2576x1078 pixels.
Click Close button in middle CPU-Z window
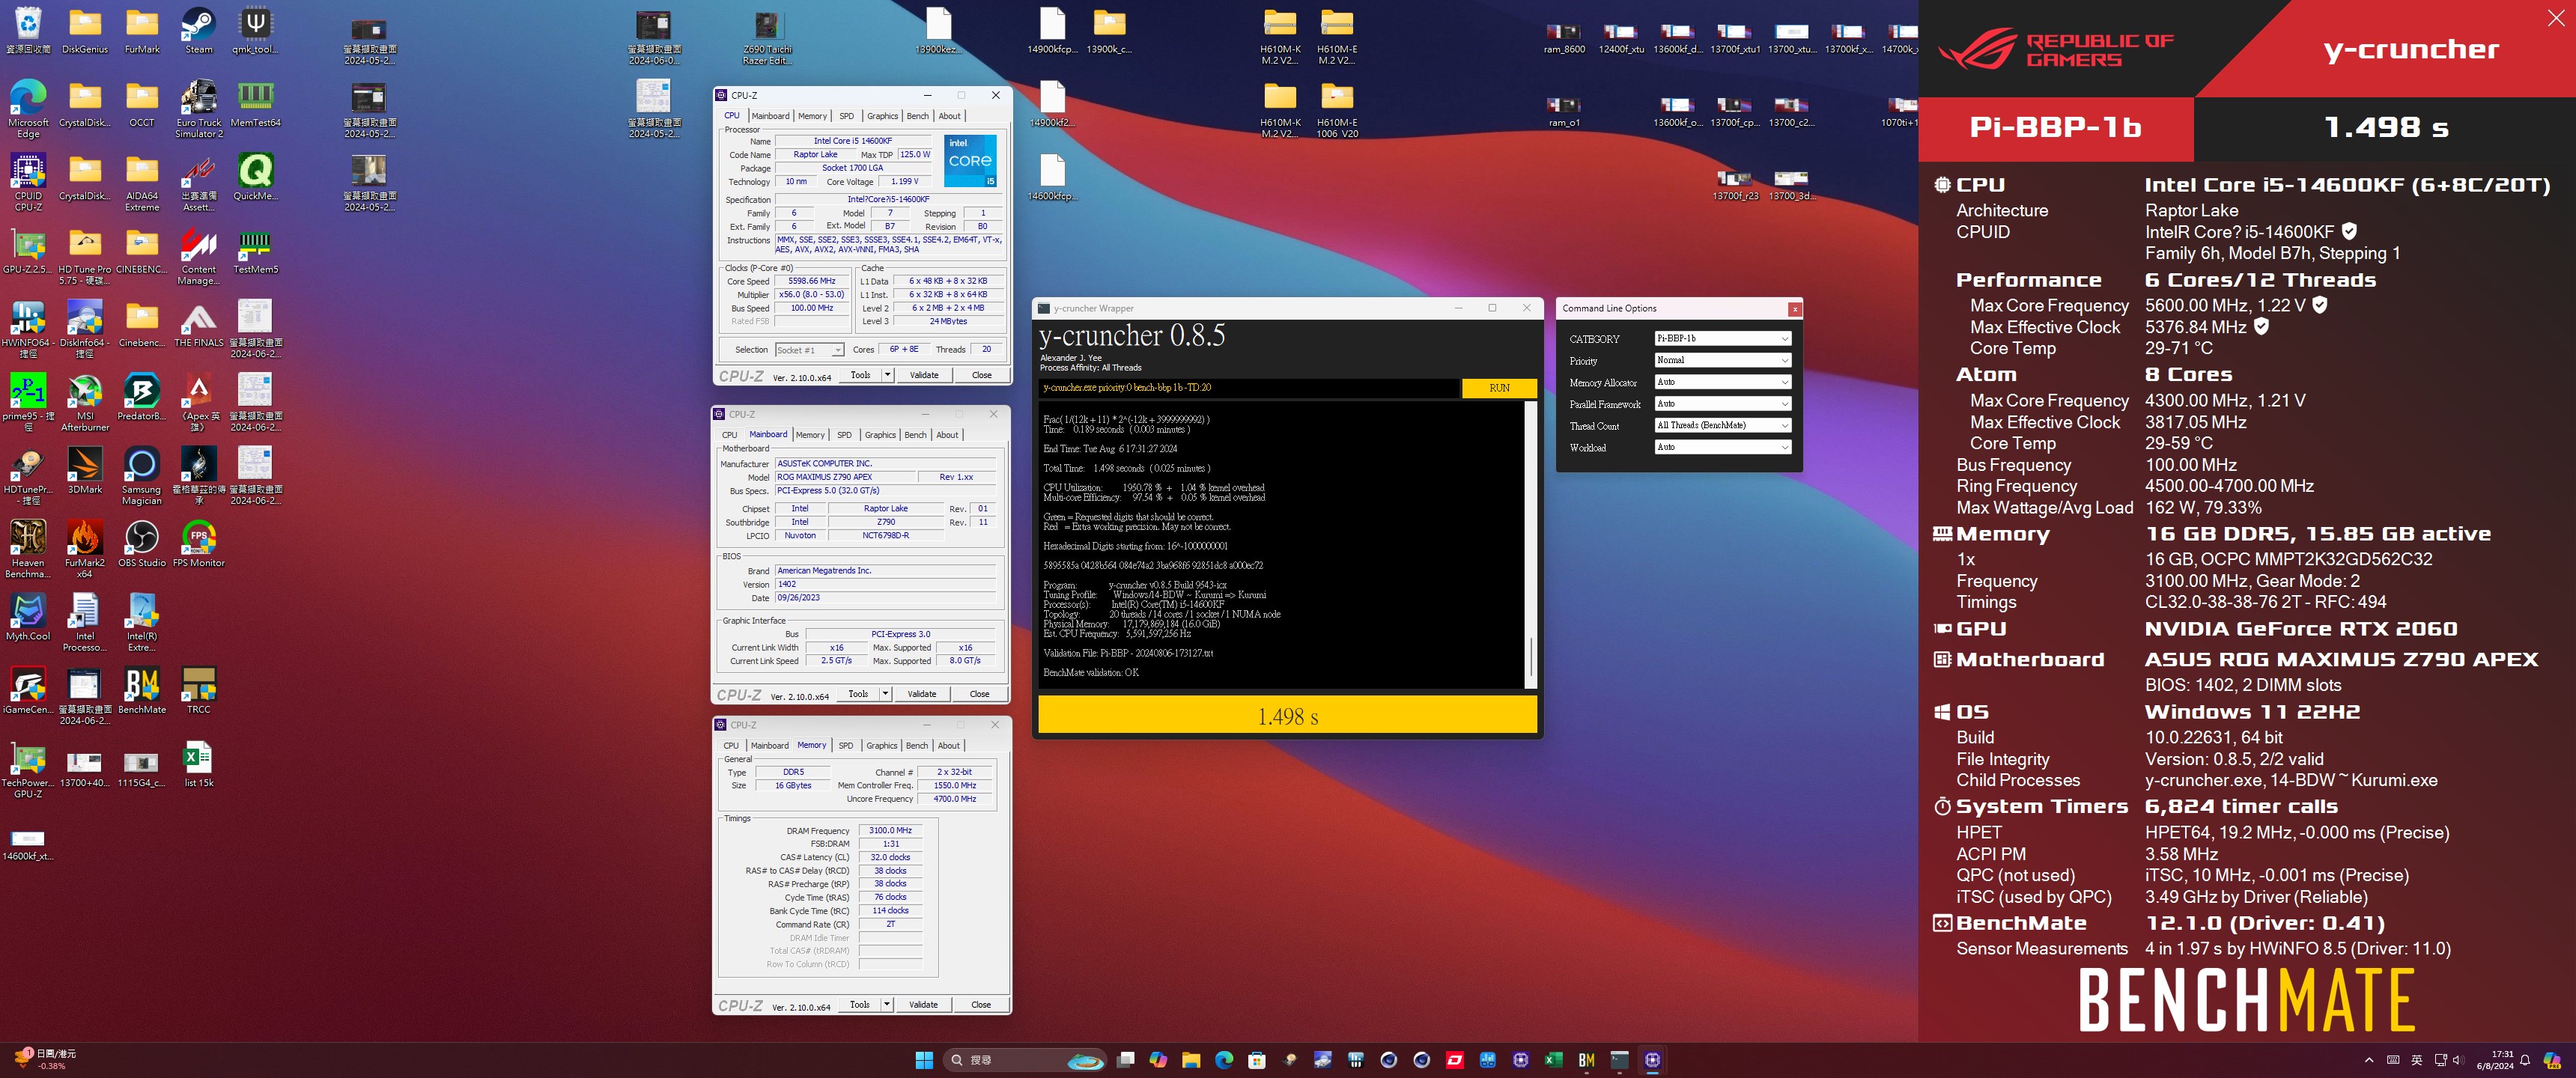[x=979, y=694]
